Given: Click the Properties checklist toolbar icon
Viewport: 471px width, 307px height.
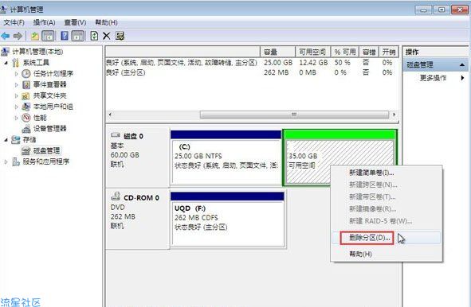Looking at the screenshot, I should (120, 37).
